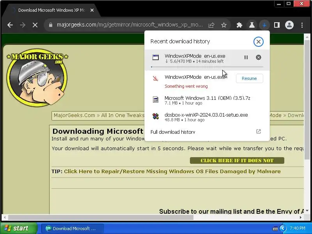Click MajorGeeks.Com breadcrumb link

(74, 115)
